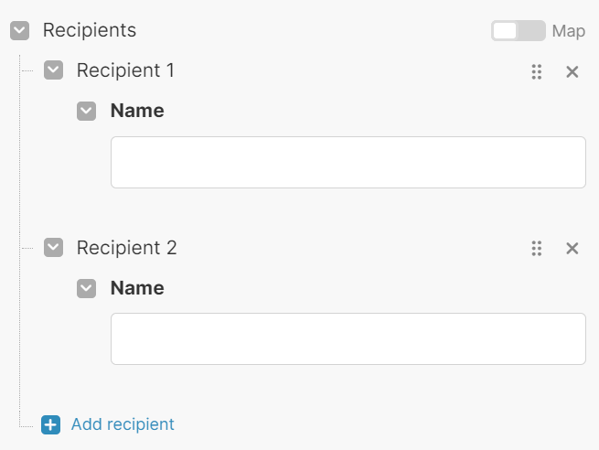Delete Recipient 2 using the X icon
Screen dimensions: 599x450
[572, 248]
